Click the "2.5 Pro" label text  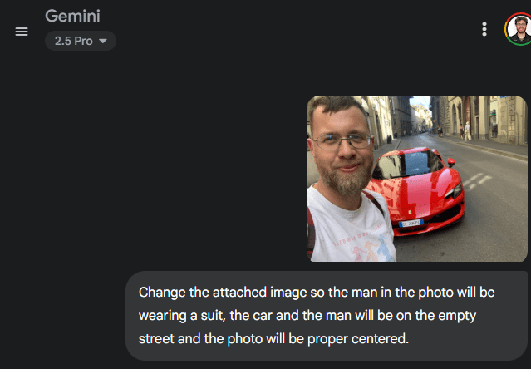pyautogui.click(x=73, y=41)
